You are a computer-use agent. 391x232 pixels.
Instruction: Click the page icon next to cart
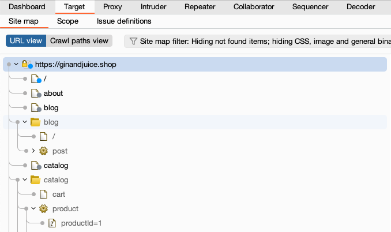pyautogui.click(x=43, y=194)
